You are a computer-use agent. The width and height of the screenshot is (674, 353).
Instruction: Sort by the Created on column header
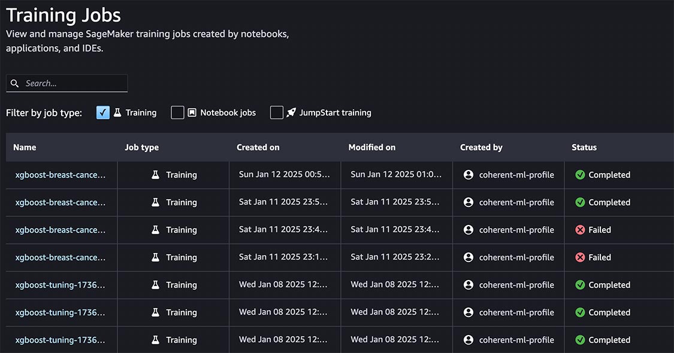click(x=258, y=147)
